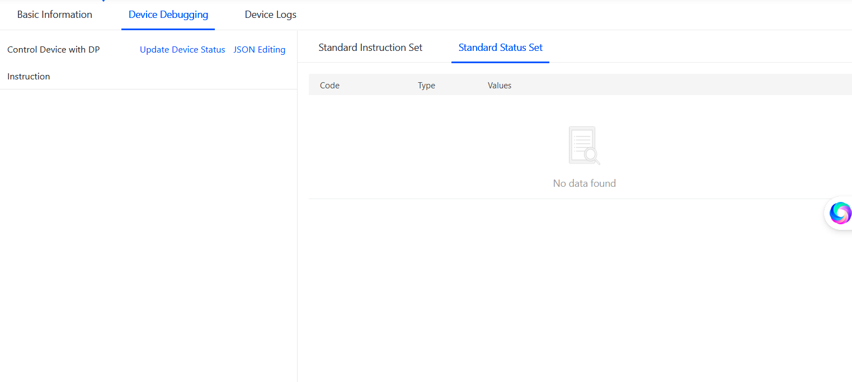Open JSON Editing mode
Viewport: 852px width, 382px height.
tap(259, 50)
